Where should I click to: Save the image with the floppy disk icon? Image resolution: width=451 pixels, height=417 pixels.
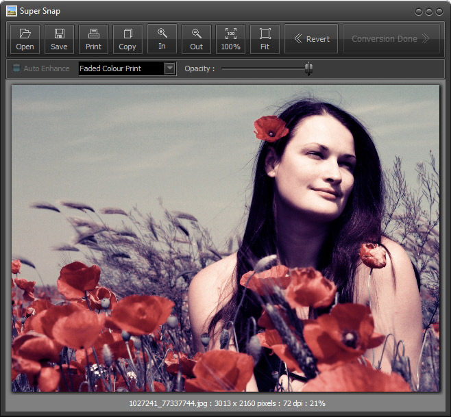[59, 39]
